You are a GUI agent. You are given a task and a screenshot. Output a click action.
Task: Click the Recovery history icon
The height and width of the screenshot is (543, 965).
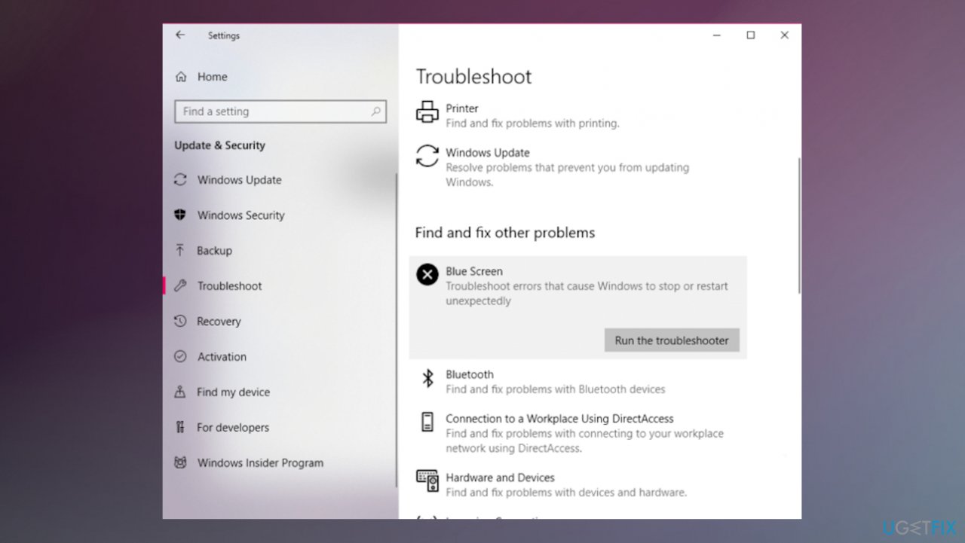click(180, 322)
